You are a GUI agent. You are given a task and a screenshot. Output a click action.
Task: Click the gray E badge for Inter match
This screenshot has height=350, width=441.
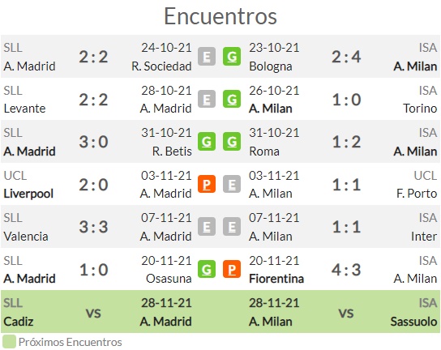pos(232,227)
